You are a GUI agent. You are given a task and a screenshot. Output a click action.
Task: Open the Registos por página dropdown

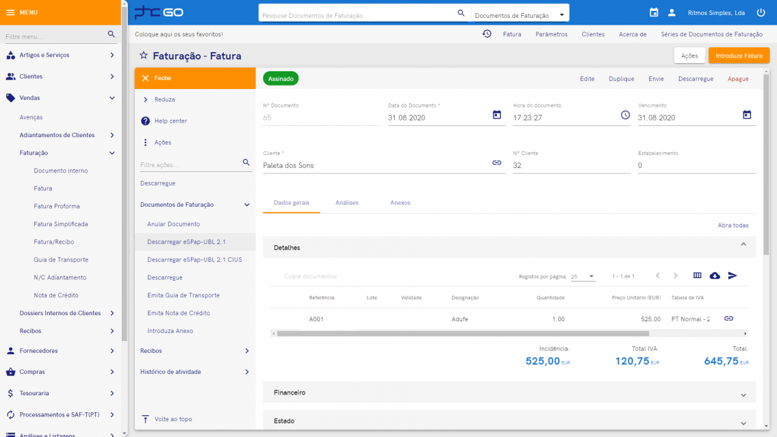click(583, 276)
